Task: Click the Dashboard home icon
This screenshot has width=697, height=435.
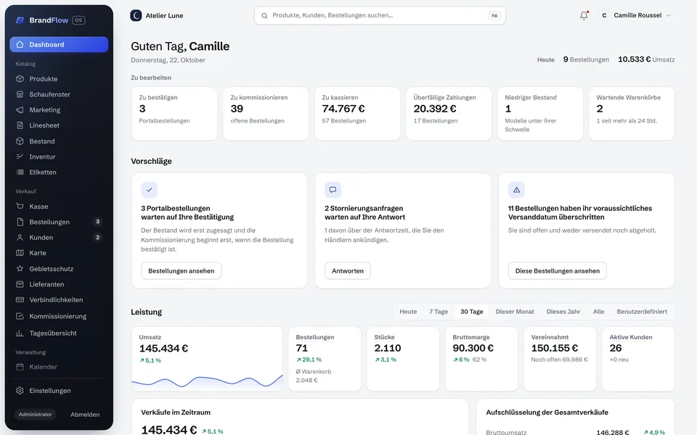Action: point(20,44)
